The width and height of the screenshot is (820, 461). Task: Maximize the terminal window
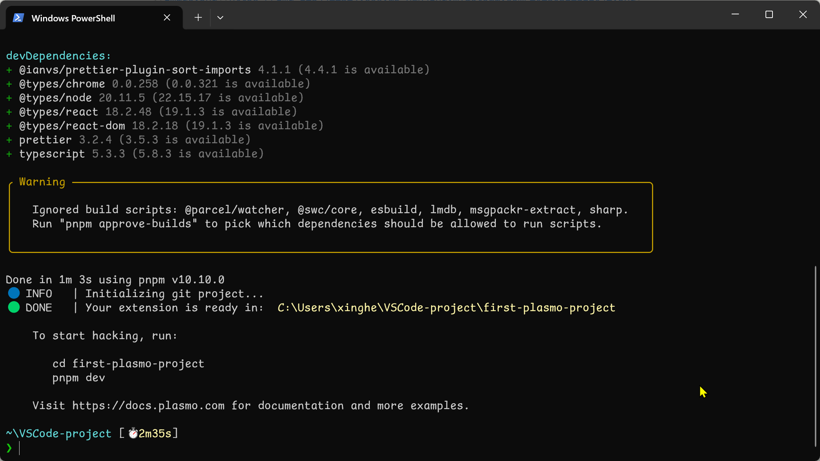coord(769,14)
